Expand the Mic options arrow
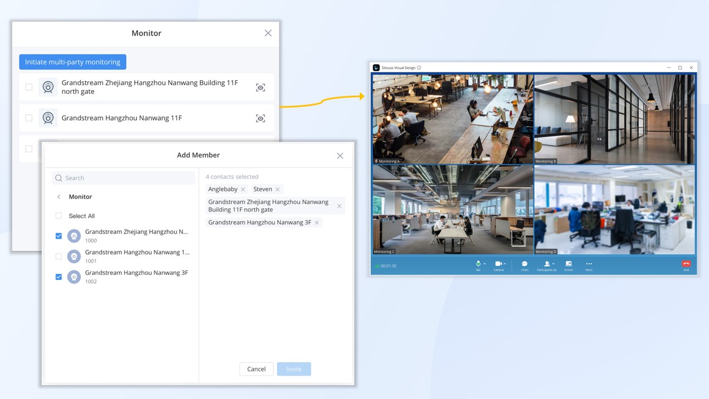Screen dimensions: 709x399 485,264
